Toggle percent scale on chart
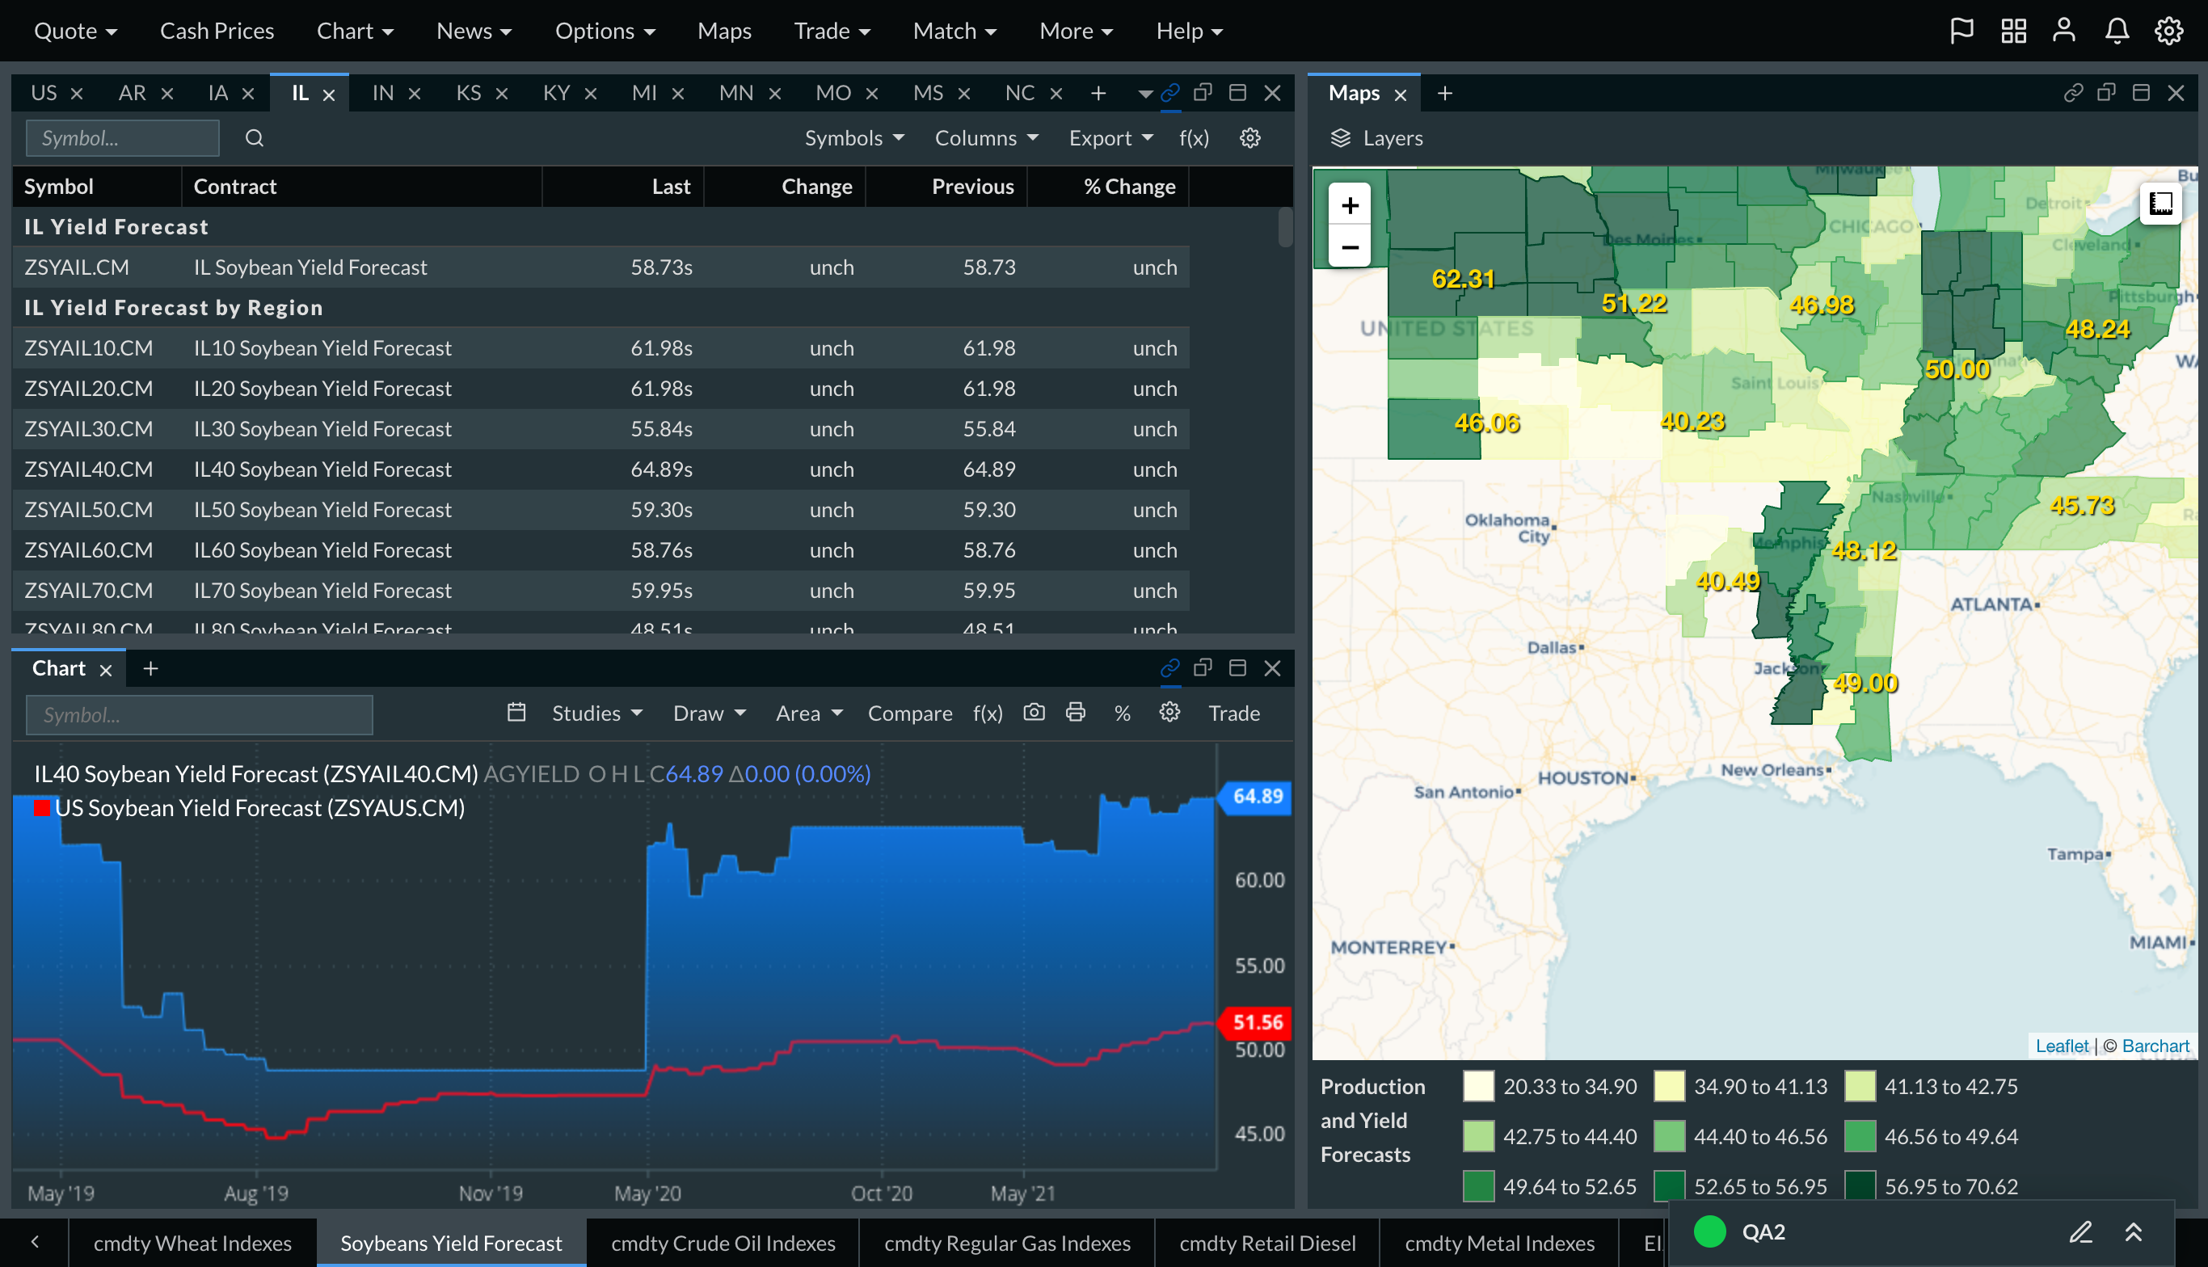Viewport: 2208px width, 1267px height. [x=1122, y=713]
